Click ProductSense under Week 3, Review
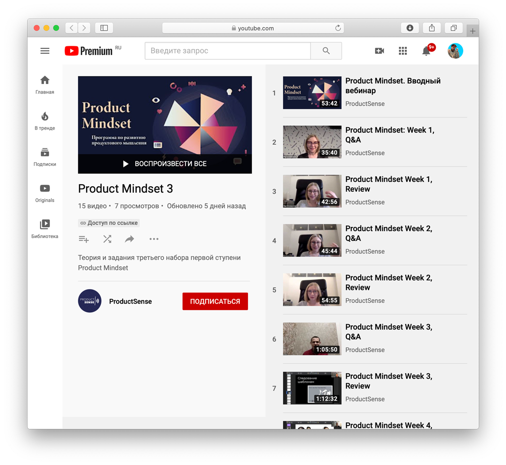This screenshot has width=506, height=465. 365,399
